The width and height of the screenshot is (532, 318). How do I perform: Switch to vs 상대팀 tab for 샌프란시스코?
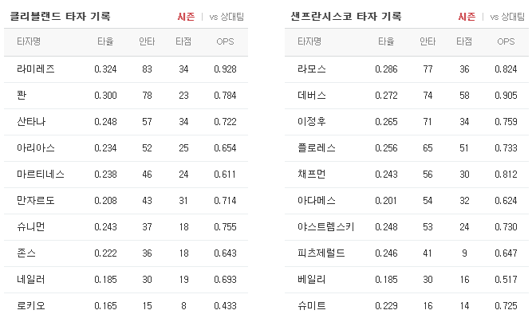pos(507,17)
